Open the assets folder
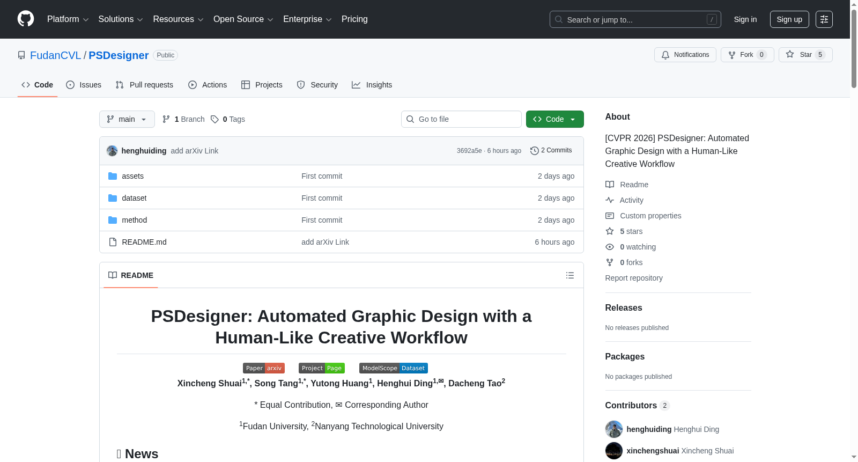858x462 pixels. (x=132, y=176)
